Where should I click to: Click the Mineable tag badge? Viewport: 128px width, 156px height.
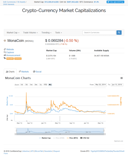10,58
